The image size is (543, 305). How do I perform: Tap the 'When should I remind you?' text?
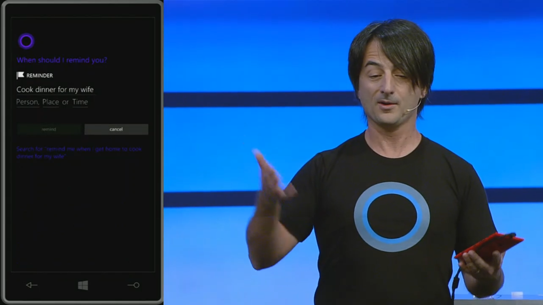click(62, 60)
